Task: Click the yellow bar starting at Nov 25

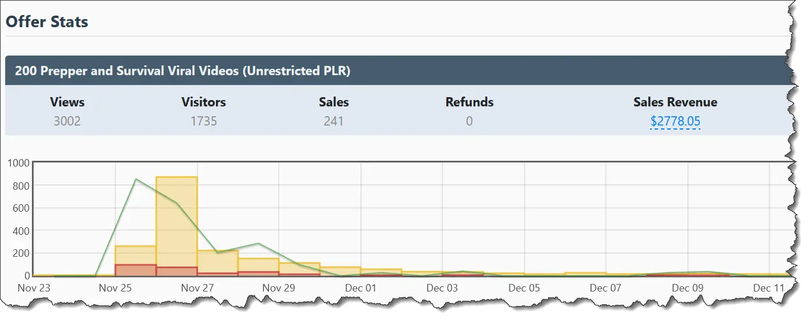Action: point(135,255)
